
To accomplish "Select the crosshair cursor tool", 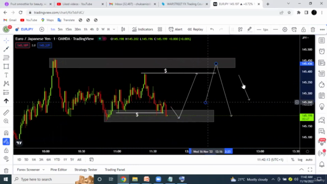I will [6, 40].
